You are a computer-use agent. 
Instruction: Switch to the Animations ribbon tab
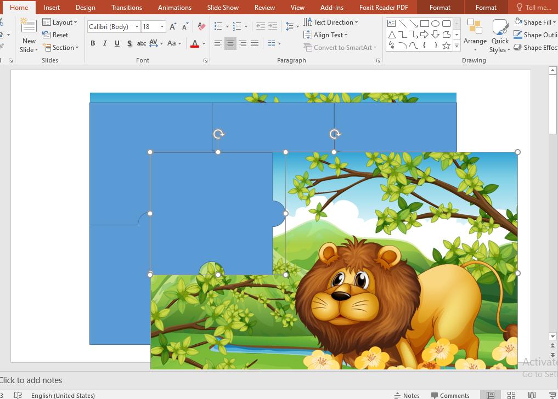[174, 7]
